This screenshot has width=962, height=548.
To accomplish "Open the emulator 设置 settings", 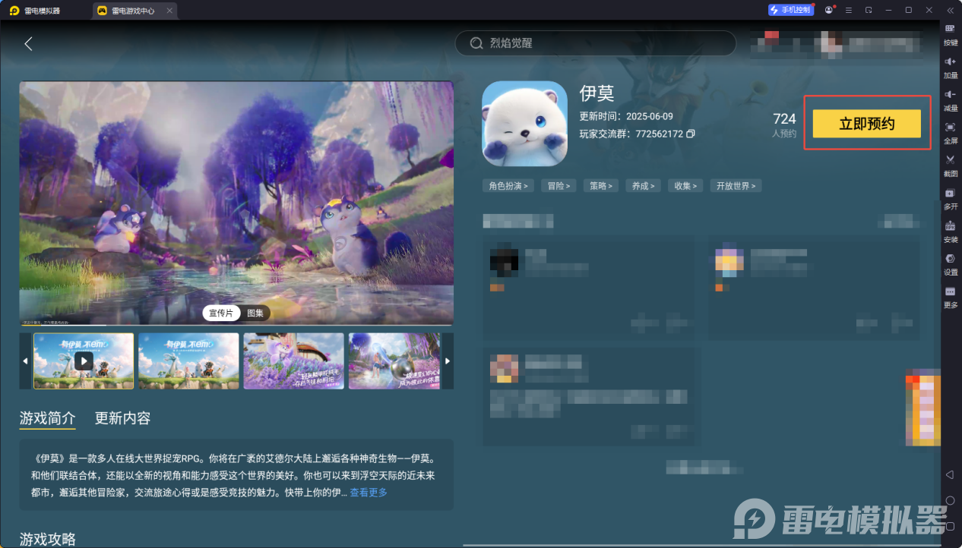I will pyautogui.click(x=949, y=264).
